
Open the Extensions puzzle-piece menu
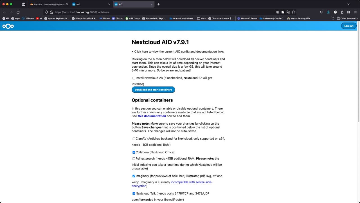(x=342, y=12)
